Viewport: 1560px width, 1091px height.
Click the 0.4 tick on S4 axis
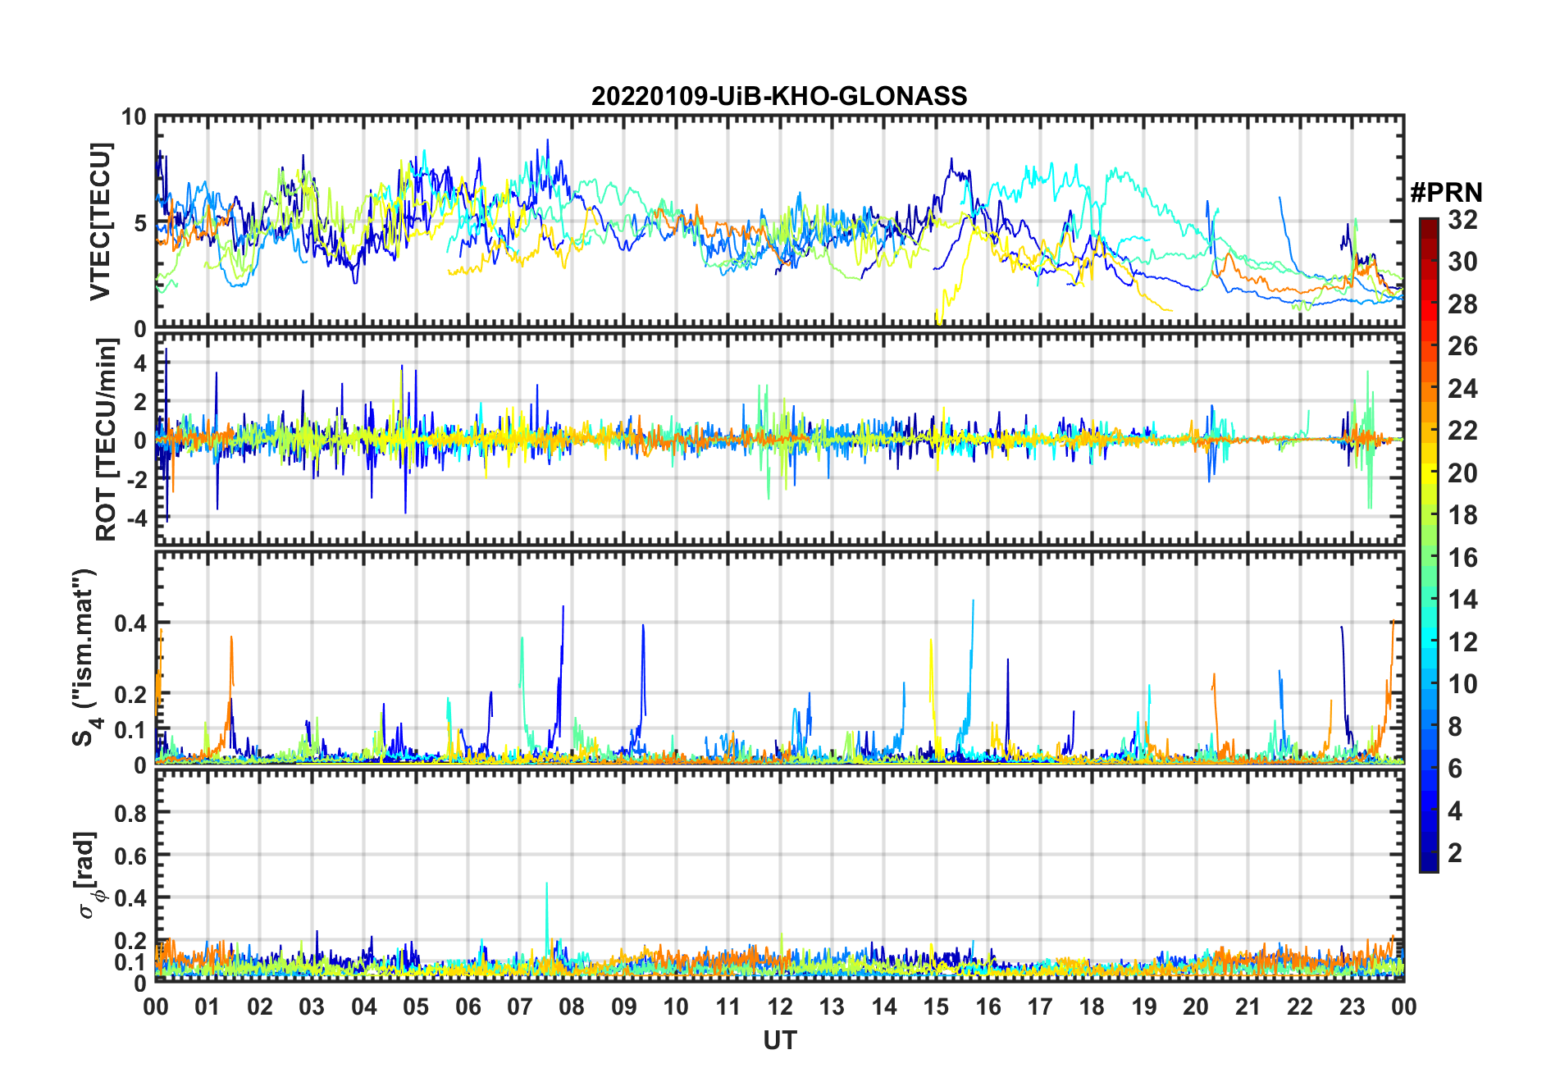131,623
